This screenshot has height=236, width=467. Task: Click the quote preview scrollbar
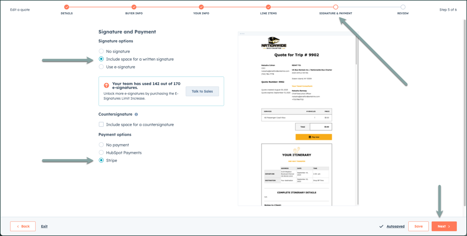pyautogui.click(x=357, y=50)
